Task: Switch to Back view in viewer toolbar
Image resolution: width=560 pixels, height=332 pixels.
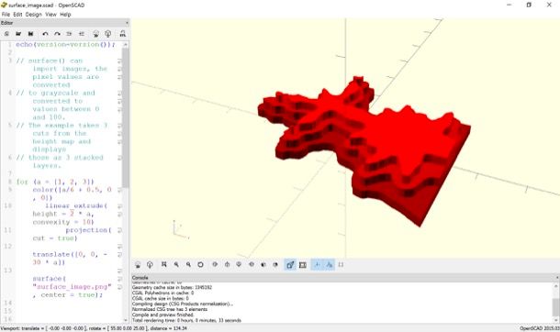Action: 275,265
